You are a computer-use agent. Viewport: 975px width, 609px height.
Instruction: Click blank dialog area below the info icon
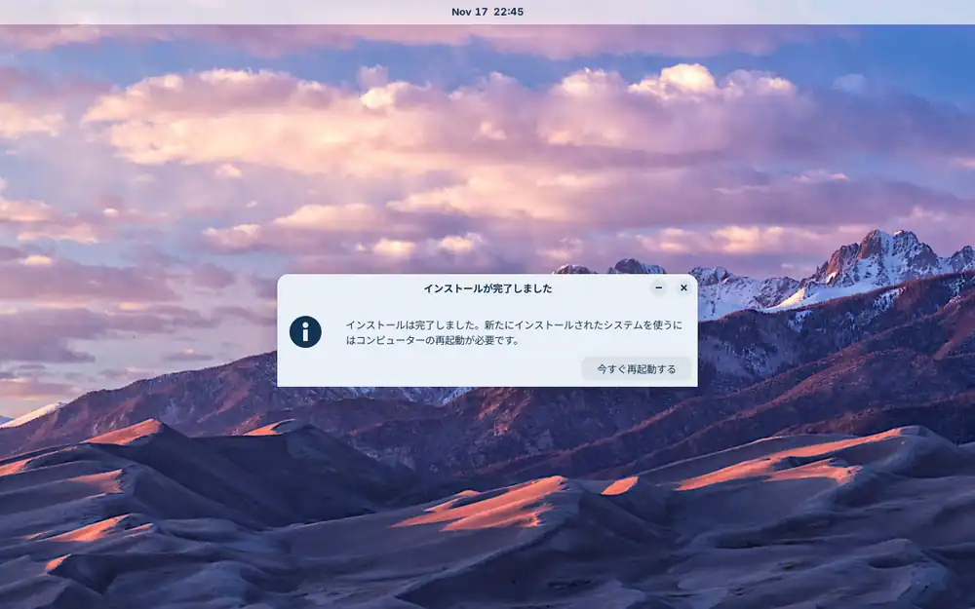click(x=305, y=369)
